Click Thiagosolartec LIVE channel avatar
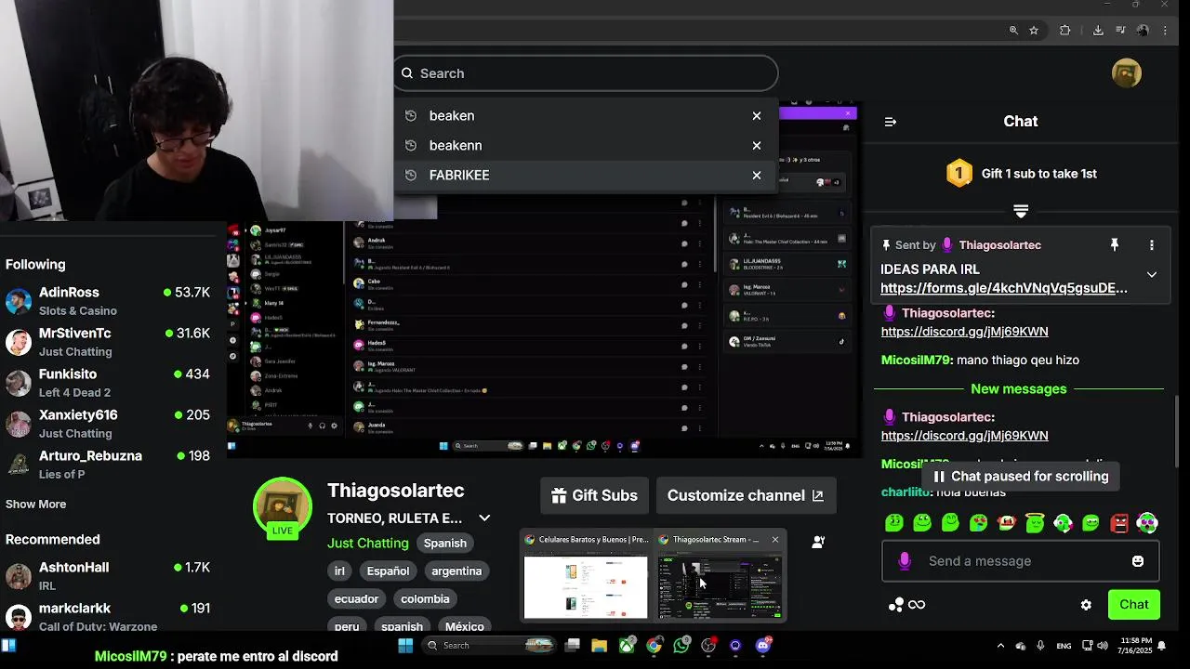Image resolution: width=1190 pixels, height=669 pixels. tap(283, 508)
